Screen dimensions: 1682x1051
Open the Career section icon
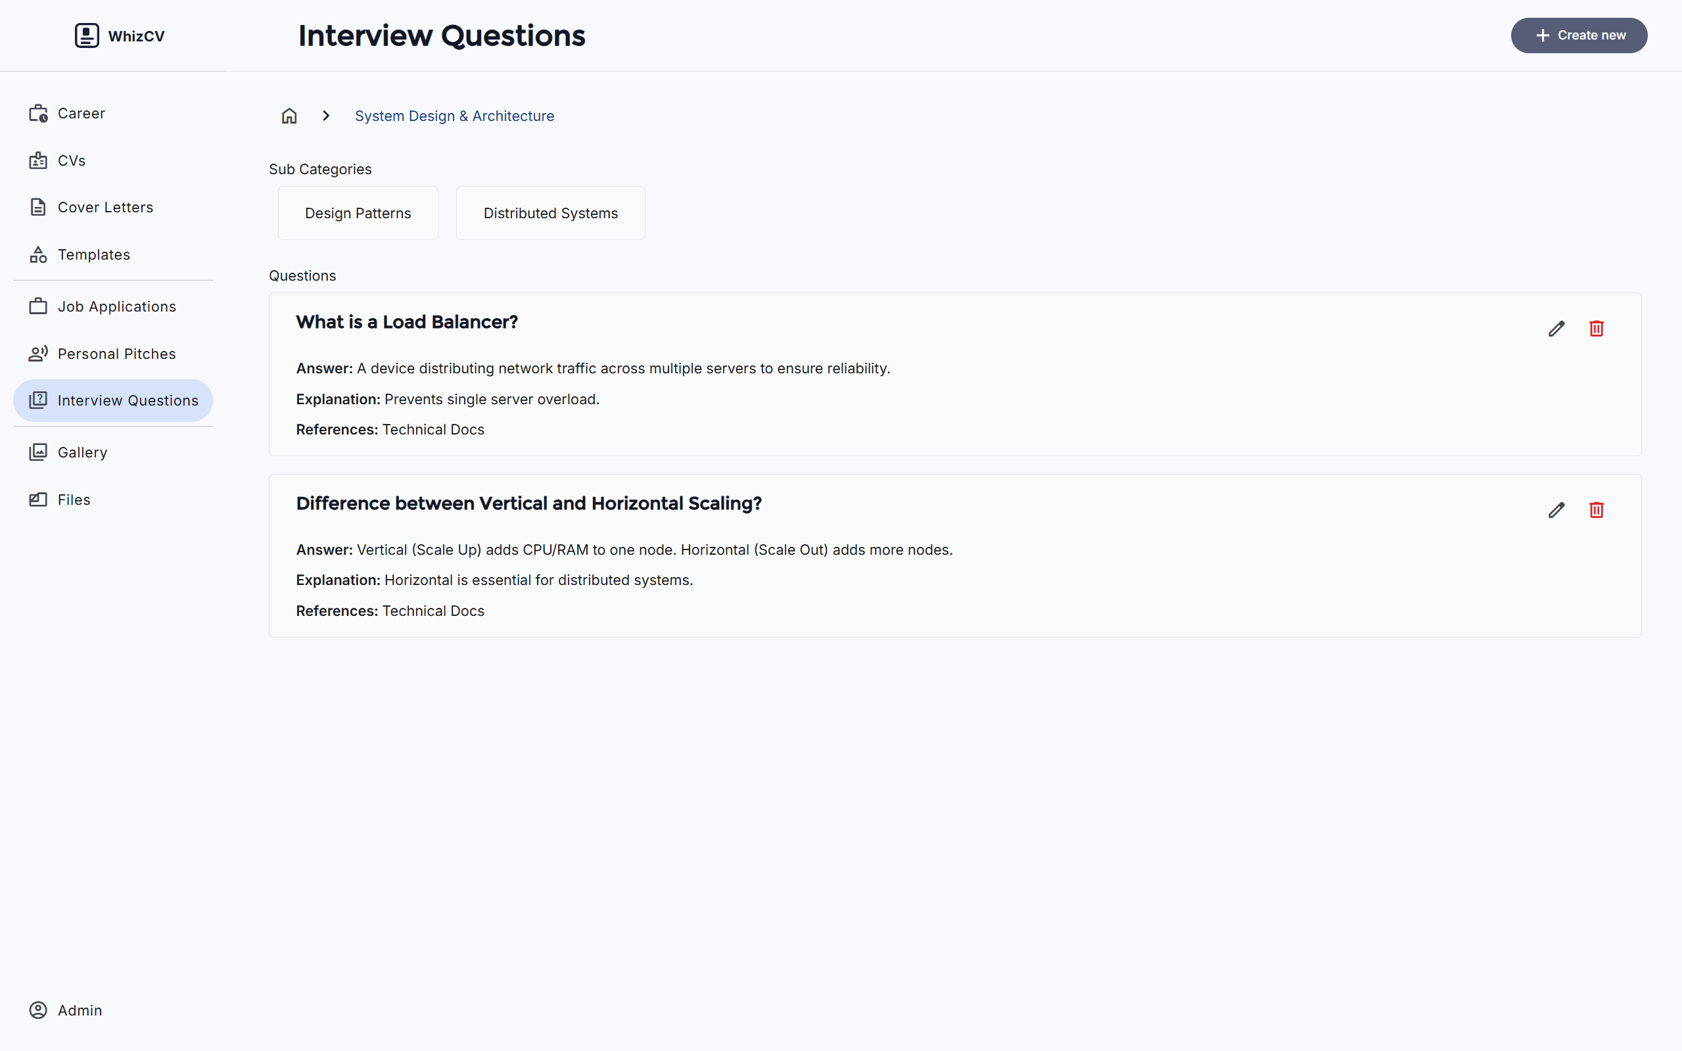[x=38, y=113]
